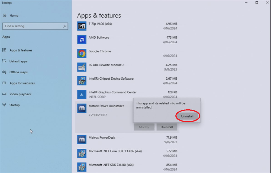This screenshot has height=173, width=271.
Task: Confirm Uninstall in the popup dialog
Action: click(x=187, y=116)
